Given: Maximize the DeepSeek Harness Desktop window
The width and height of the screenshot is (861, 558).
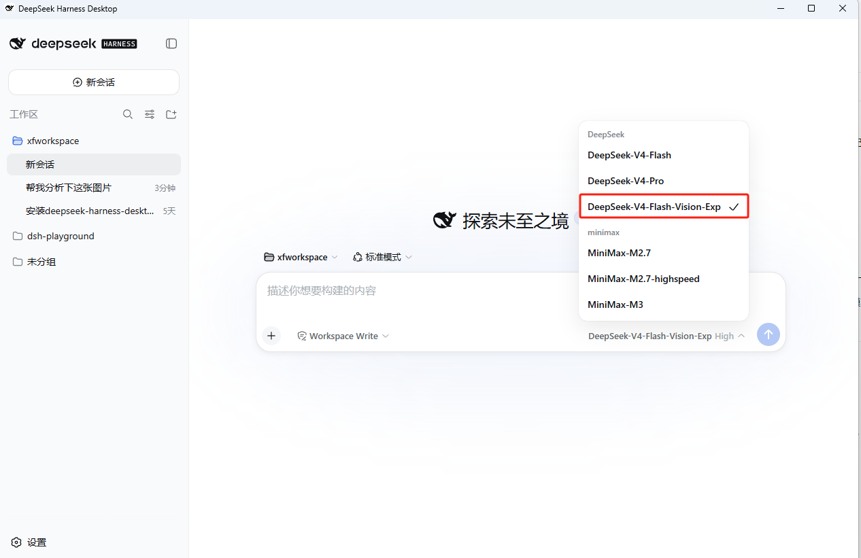Looking at the screenshot, I should pos(811,9).
